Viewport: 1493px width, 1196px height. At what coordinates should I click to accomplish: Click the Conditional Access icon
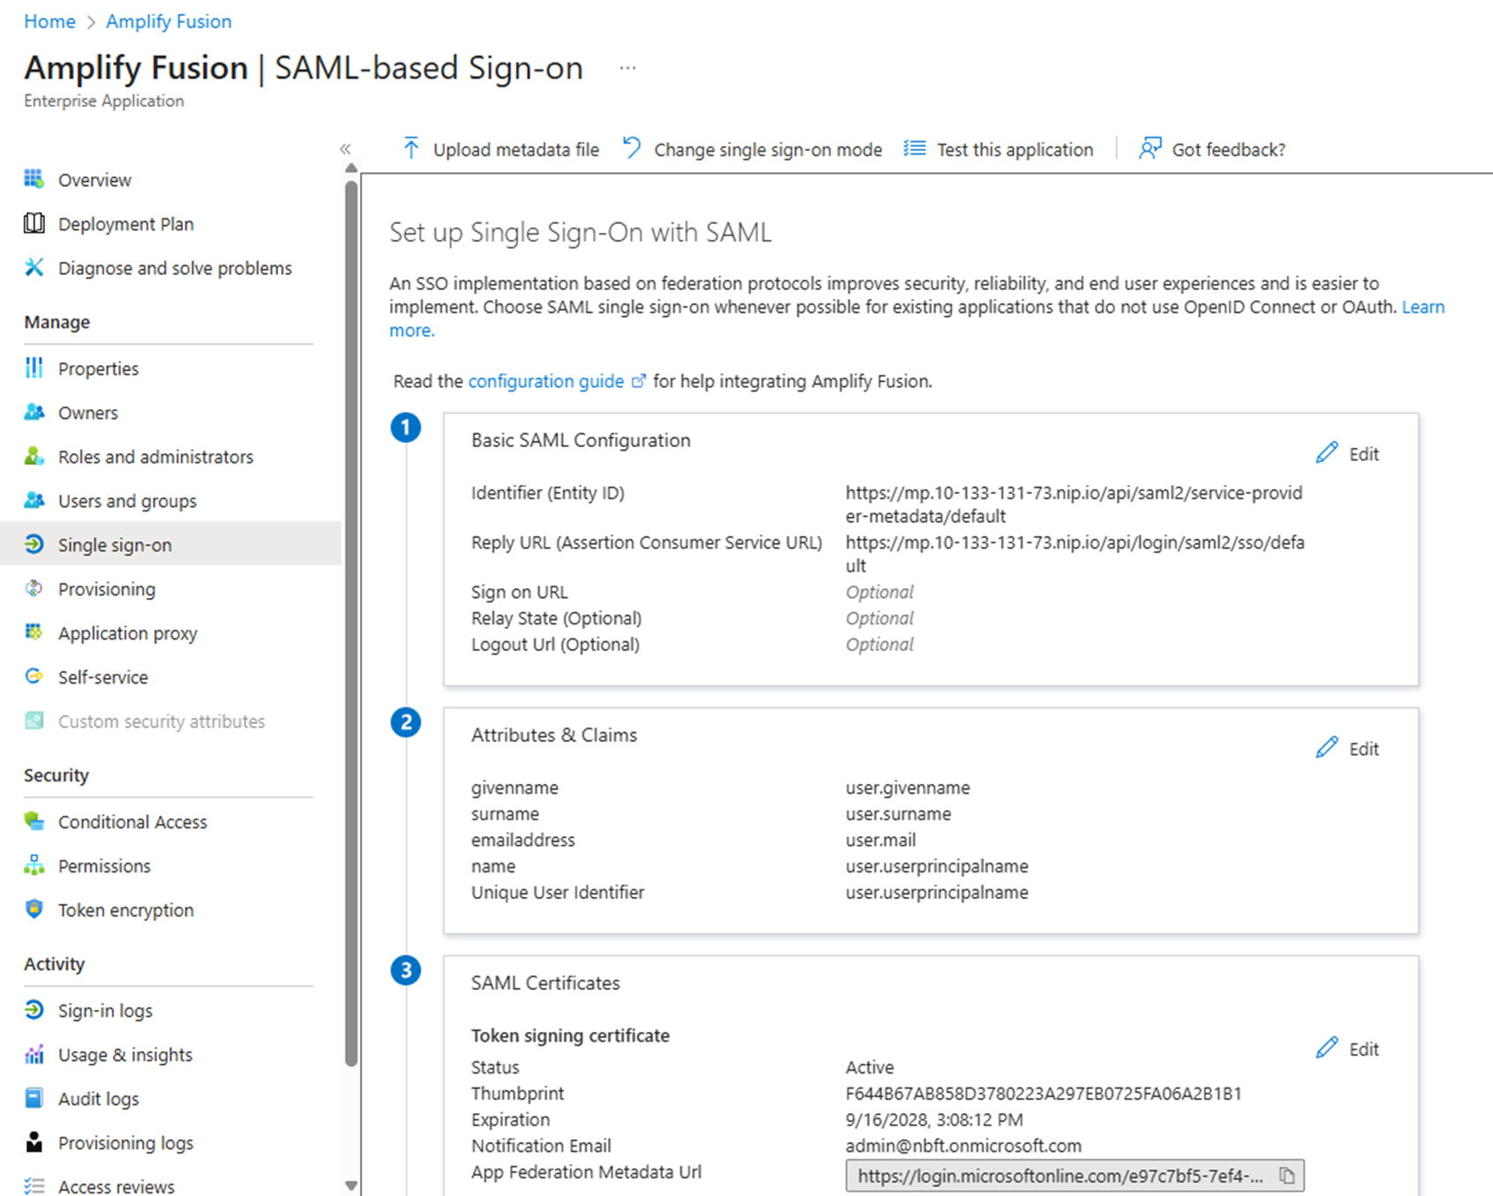34,821
